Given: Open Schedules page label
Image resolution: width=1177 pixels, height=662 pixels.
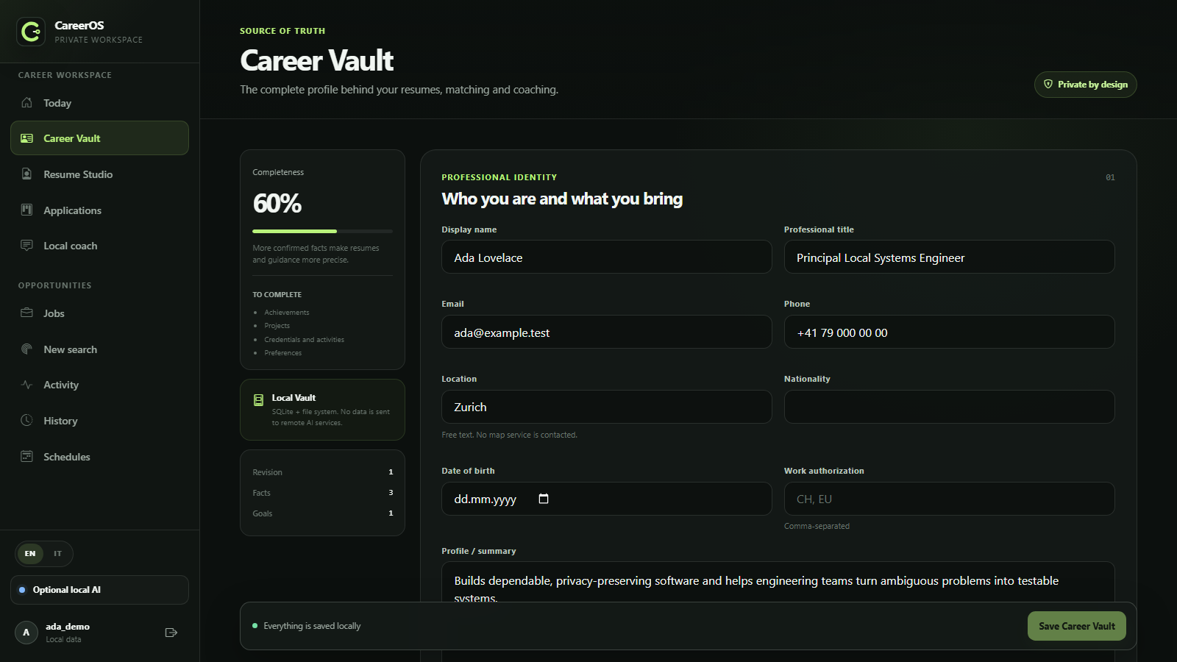Looking at the screenshot, I should coord(67,457).
